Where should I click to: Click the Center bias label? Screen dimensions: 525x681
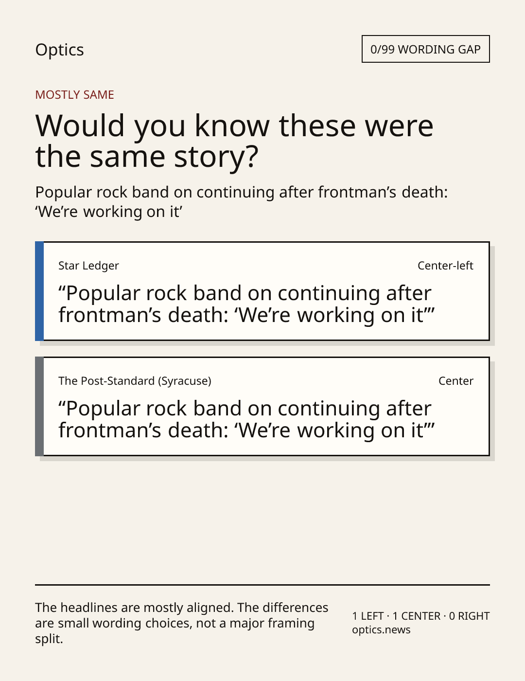(456, 381)
